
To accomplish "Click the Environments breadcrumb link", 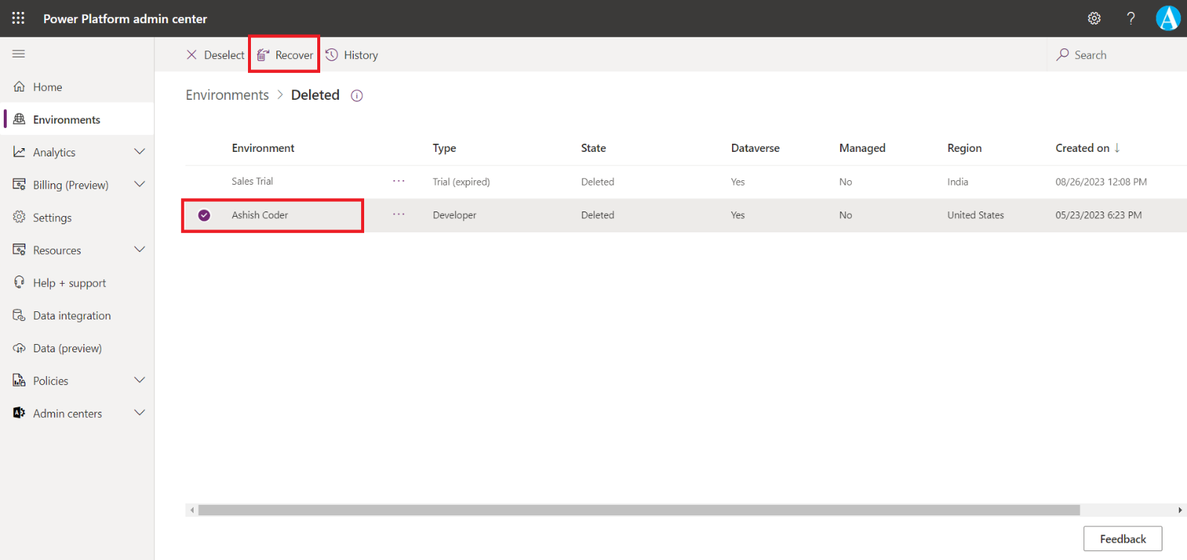I will point(227,95).
